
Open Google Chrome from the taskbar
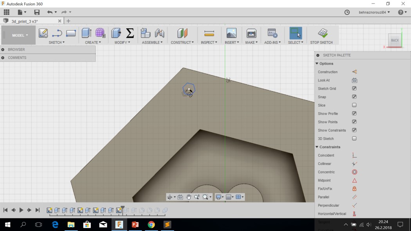(x=151, y=225)
